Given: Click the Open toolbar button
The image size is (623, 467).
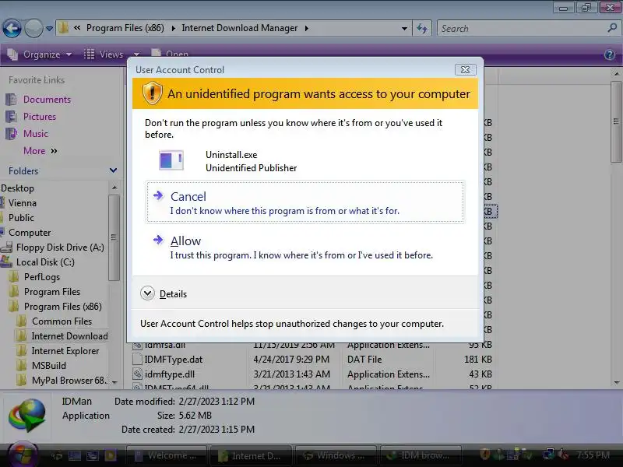Looking at the screenshot, I should (x=170, y=54).
